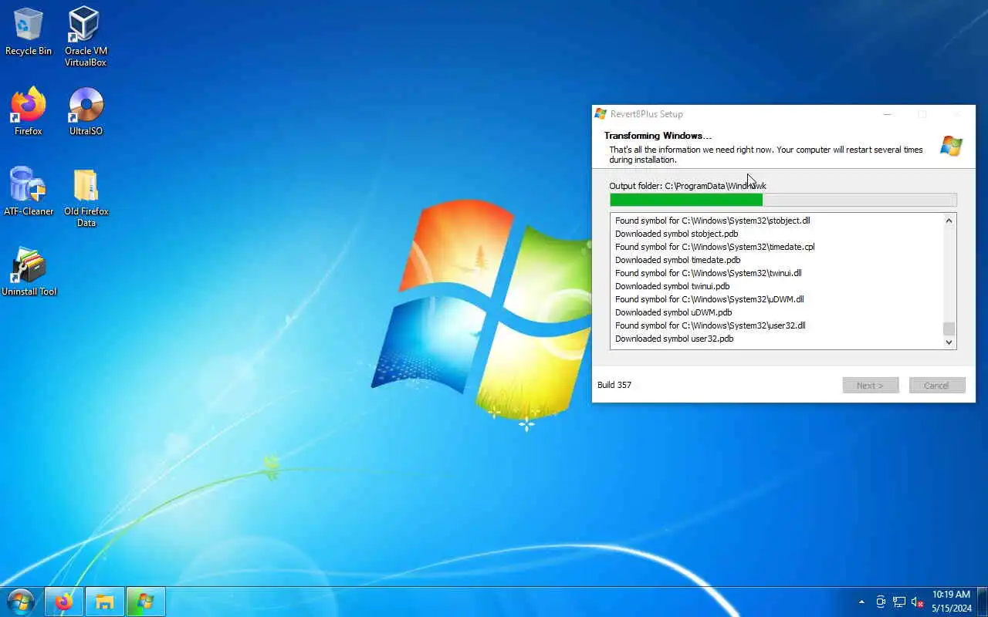Select the Old Firefox Data folder
Screen dimensions: 988x617
86,198
